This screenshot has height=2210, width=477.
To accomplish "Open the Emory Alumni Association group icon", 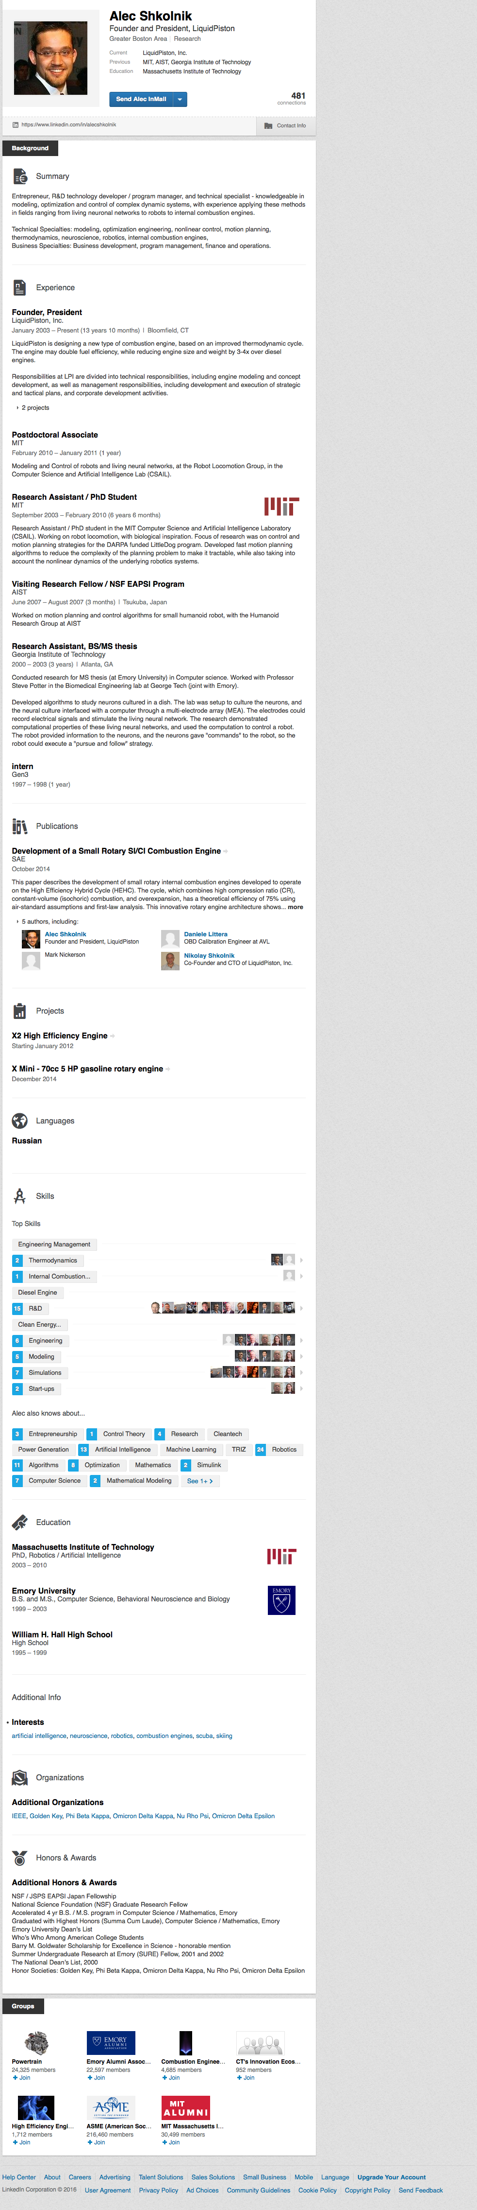I will click(x=111, y=2043).
